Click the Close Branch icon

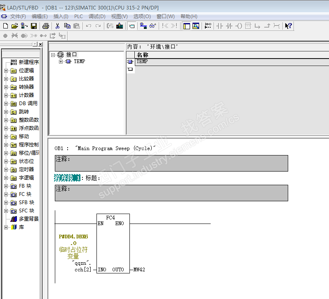pos(267,26)
